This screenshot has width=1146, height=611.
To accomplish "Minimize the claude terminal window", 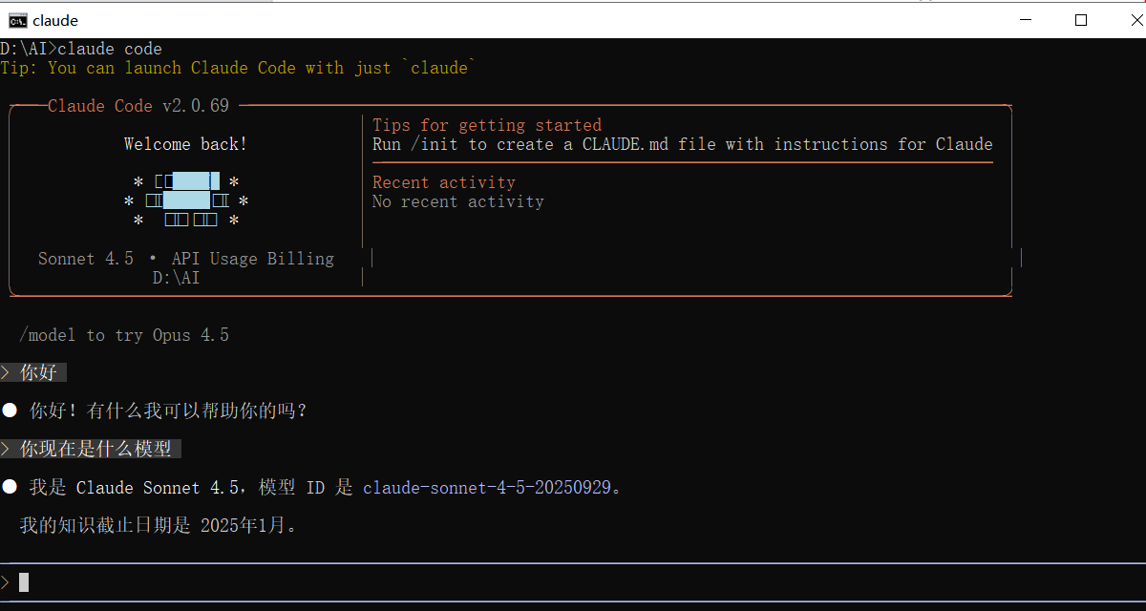I will point(1027,20).
